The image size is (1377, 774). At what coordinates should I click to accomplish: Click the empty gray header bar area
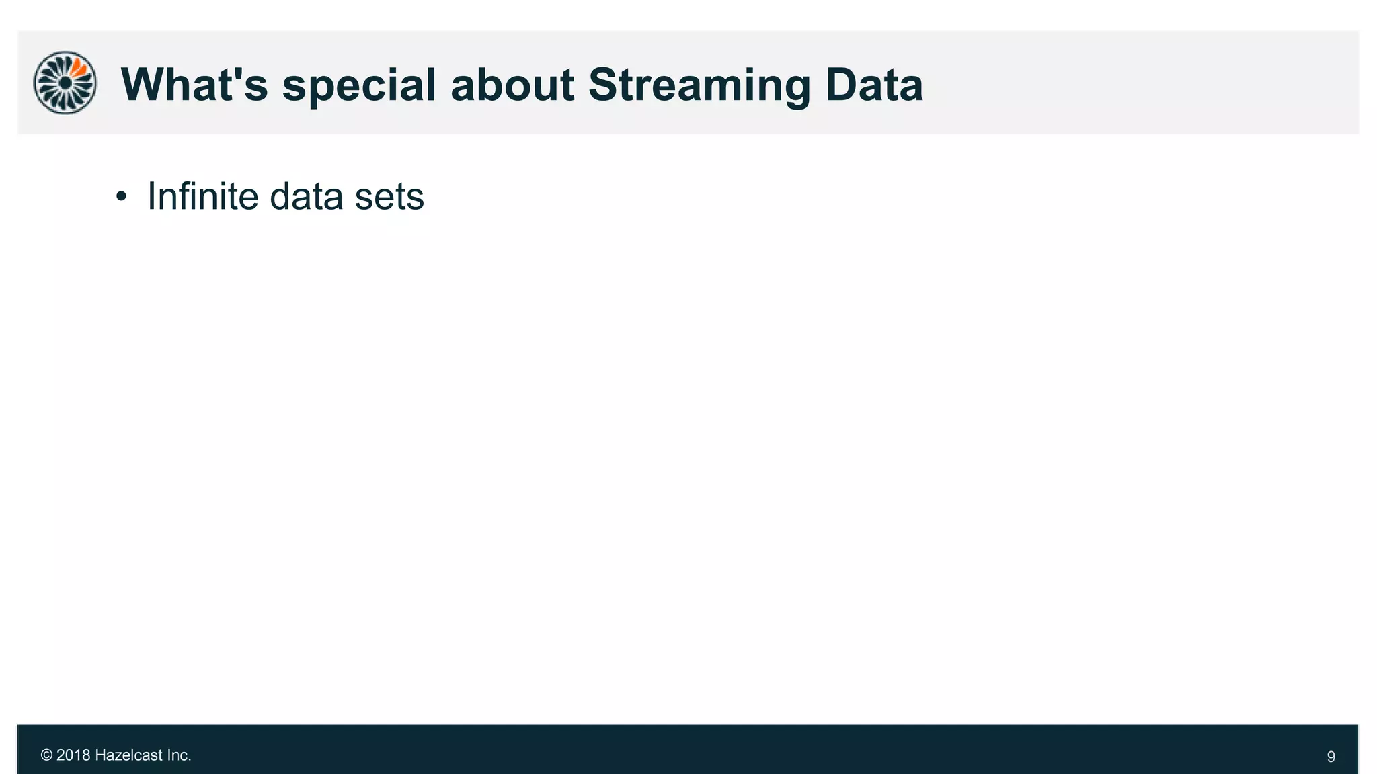1143,83
